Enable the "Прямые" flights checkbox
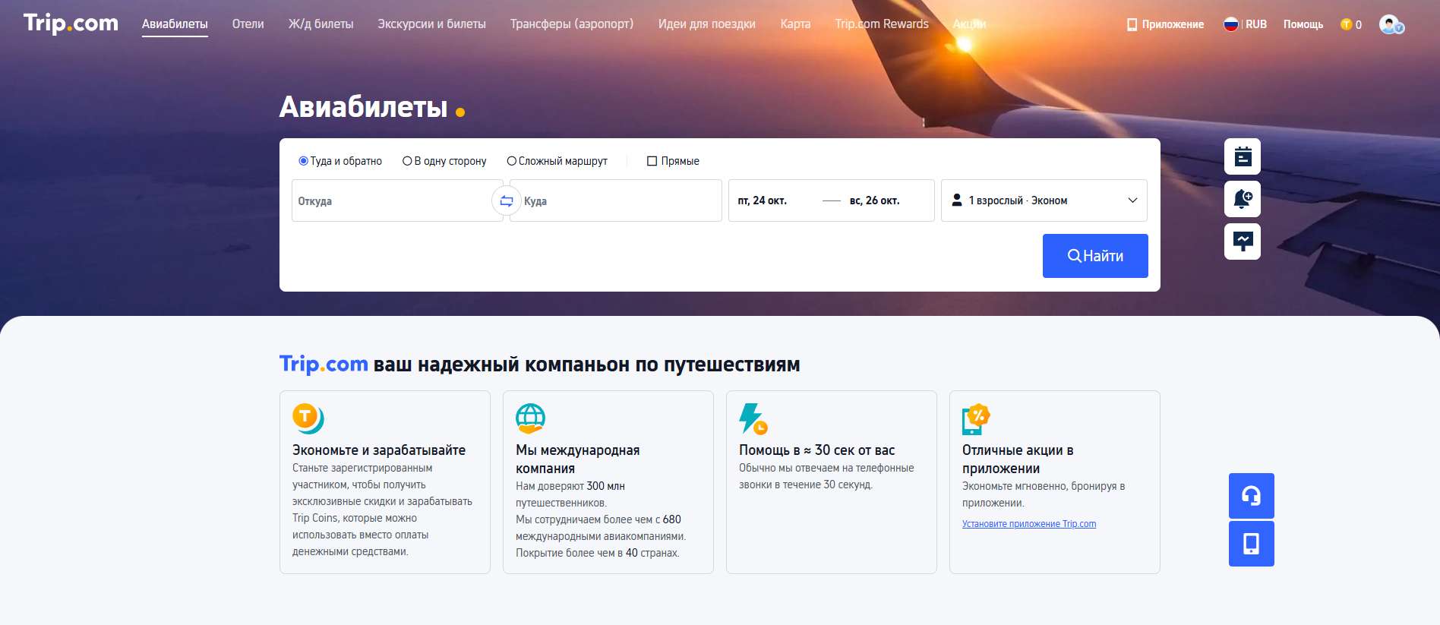Viewport: 1440px width, 625px height. [652, 161]
